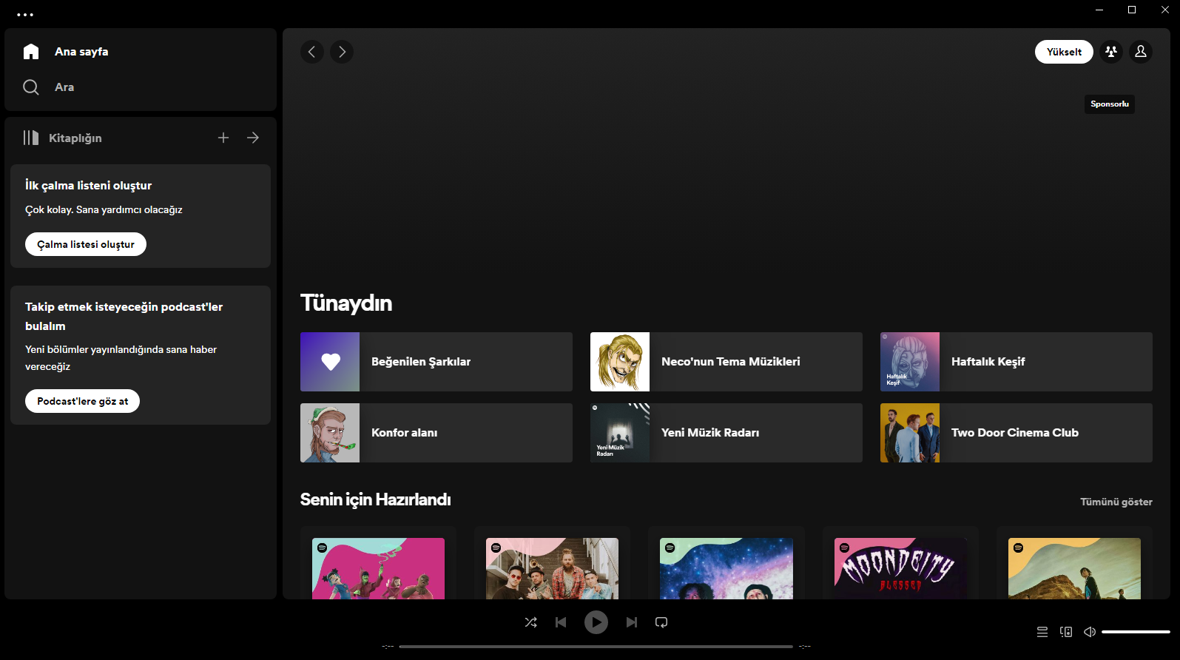Click the Senin için Hazırlandı heading
The height and width of the screenshot is (660, 1180).
376,499
